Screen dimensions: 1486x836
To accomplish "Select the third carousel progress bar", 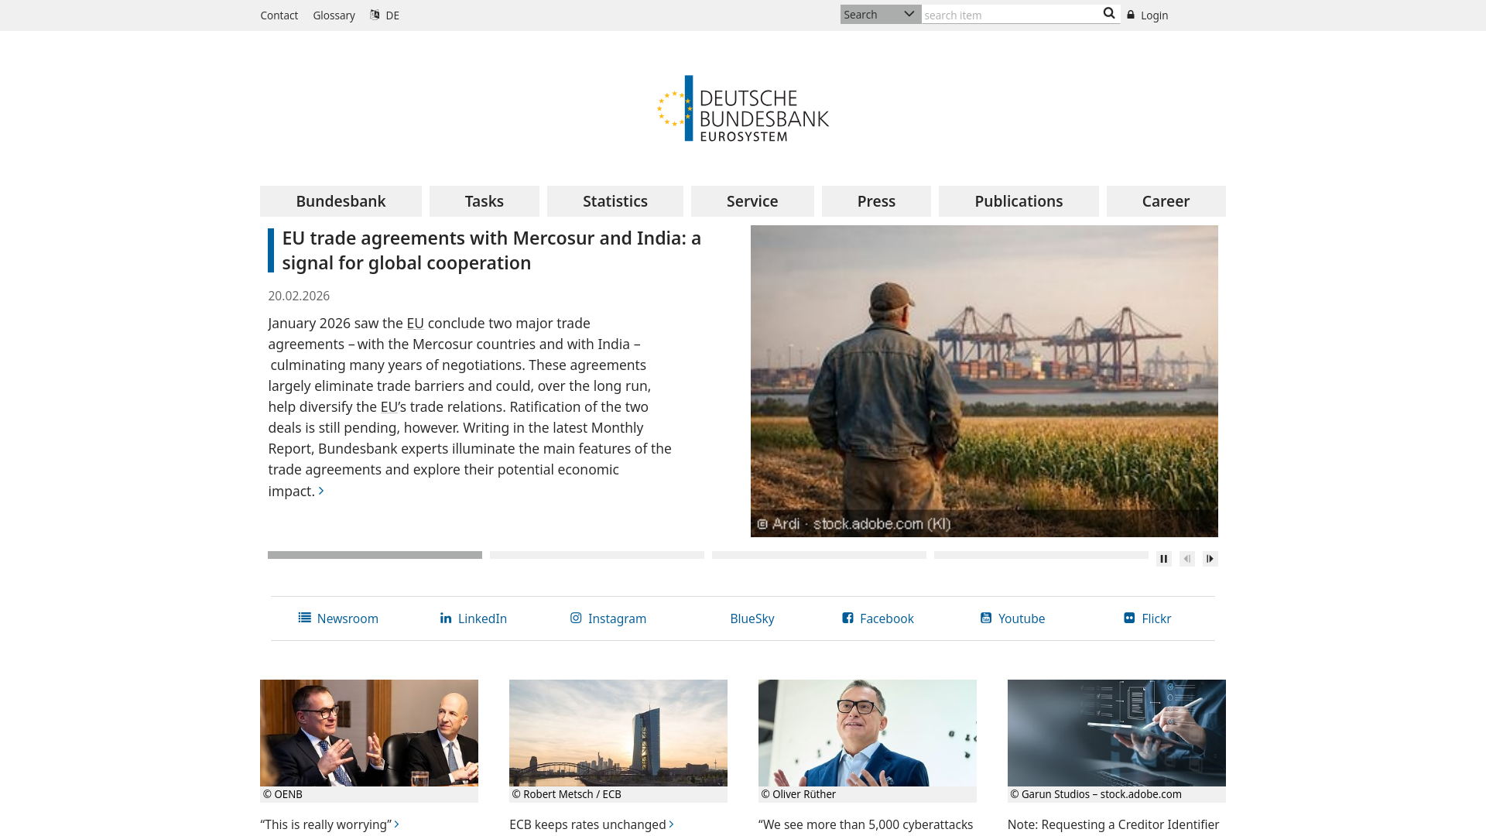I will 819,555.
